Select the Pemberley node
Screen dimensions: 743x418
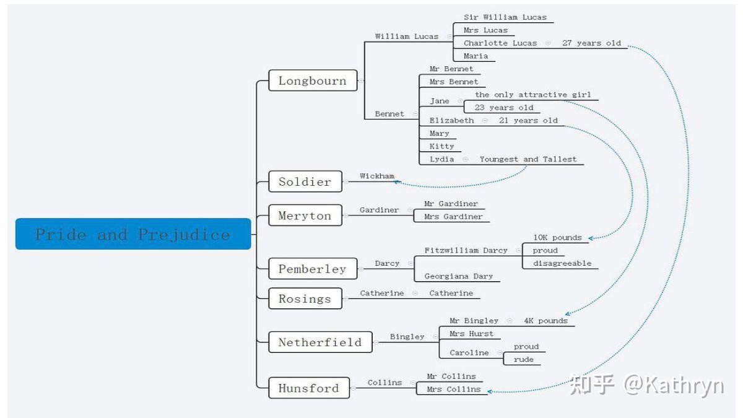pos(313,269)
